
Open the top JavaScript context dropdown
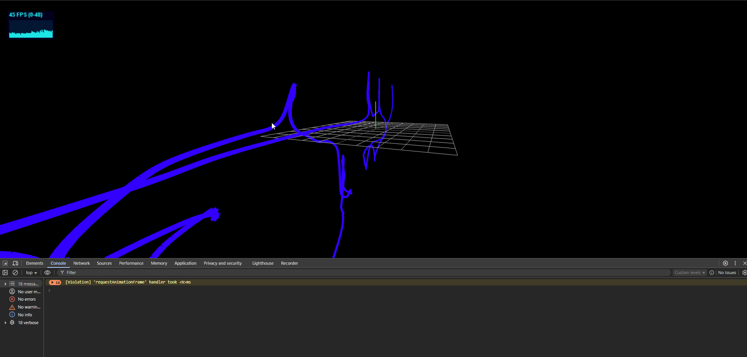(x=31, y=273)
